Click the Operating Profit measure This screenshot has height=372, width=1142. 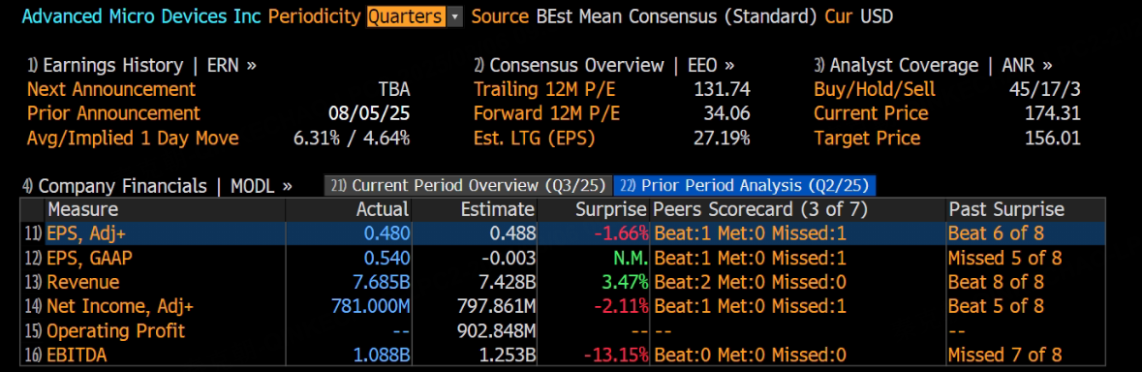116,330
